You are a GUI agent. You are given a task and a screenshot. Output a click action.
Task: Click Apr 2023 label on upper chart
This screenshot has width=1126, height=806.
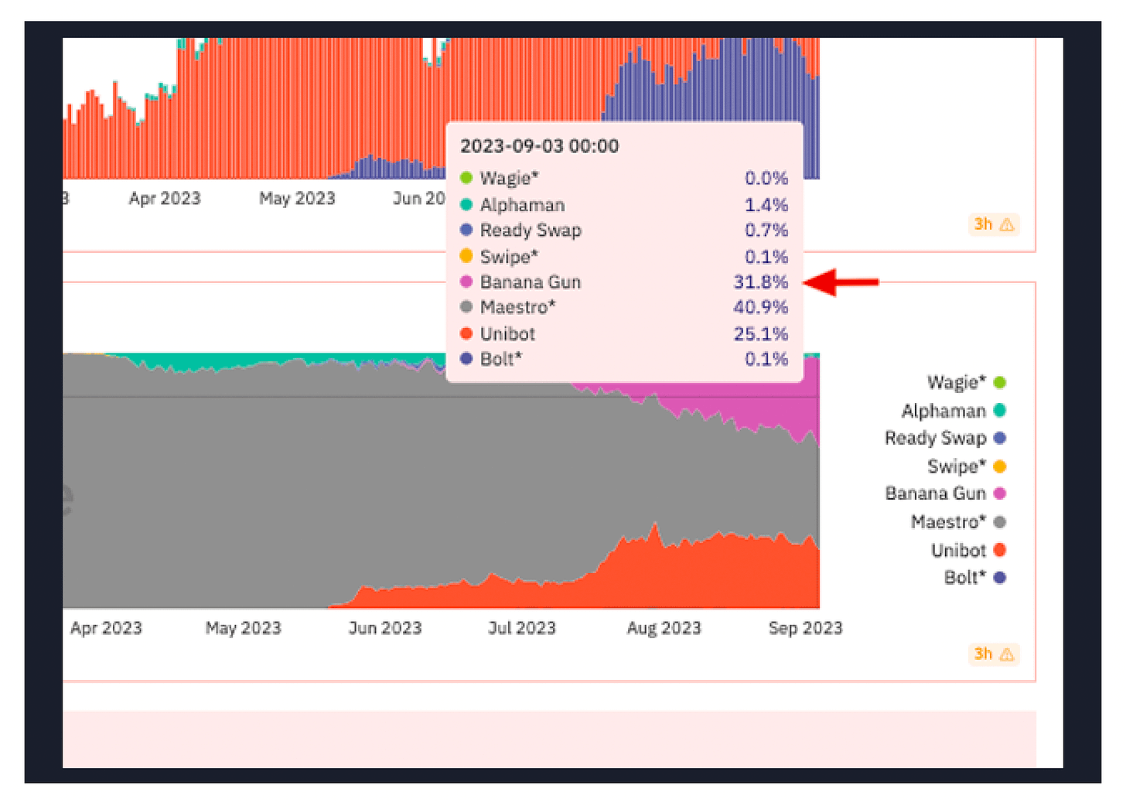click(165, 199)
